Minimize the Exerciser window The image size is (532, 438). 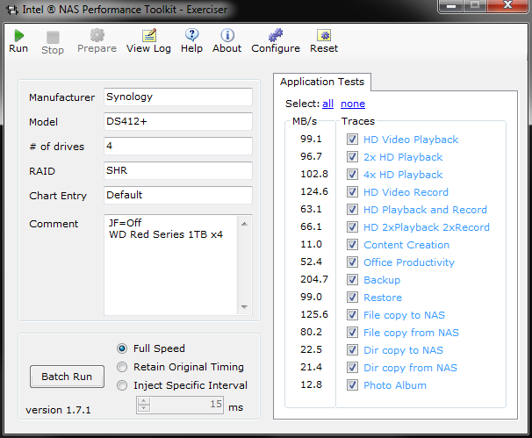[x=451, y=5]
